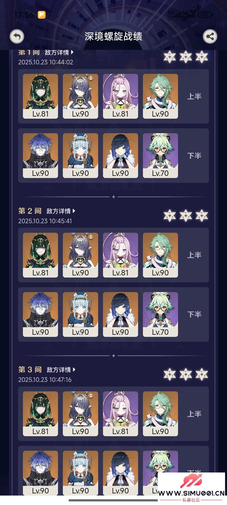
Task: Tap the 深境螺旋战绩 page title
Action: tap(113, 36)
